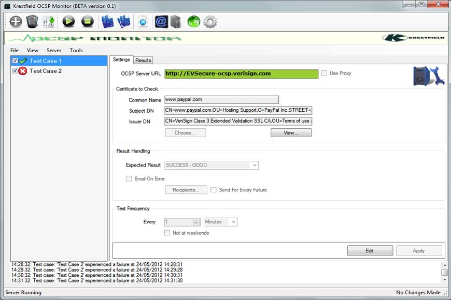Click the Every interval number field
Viewport: 451px width, 300px height.
179,222
